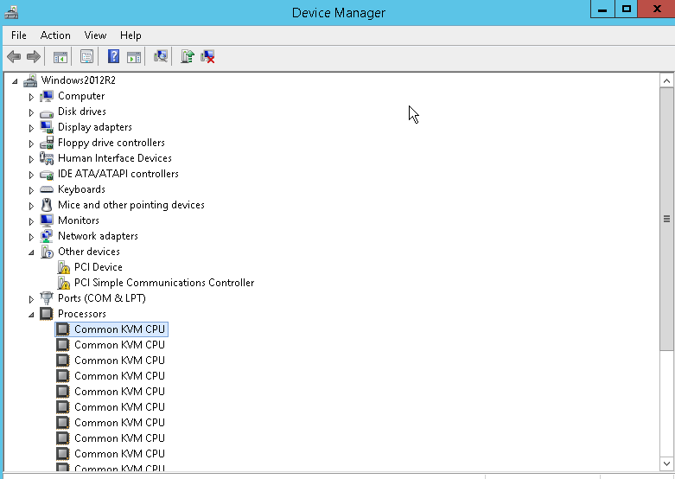Click the Uninstall device red X icon
This screenshot has height=479, width=675.
[x=207, y=56]
